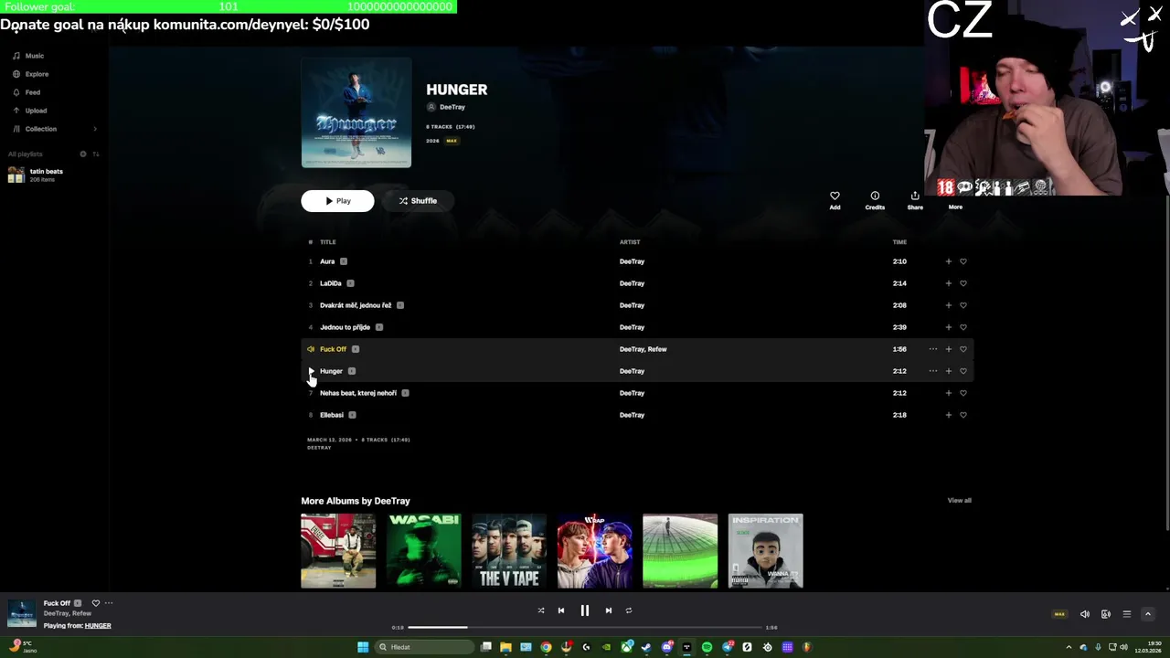Like the track Aura
The height and width of the screenshot is (658, 1170).
pyautogui.click(x=963, y=261)
